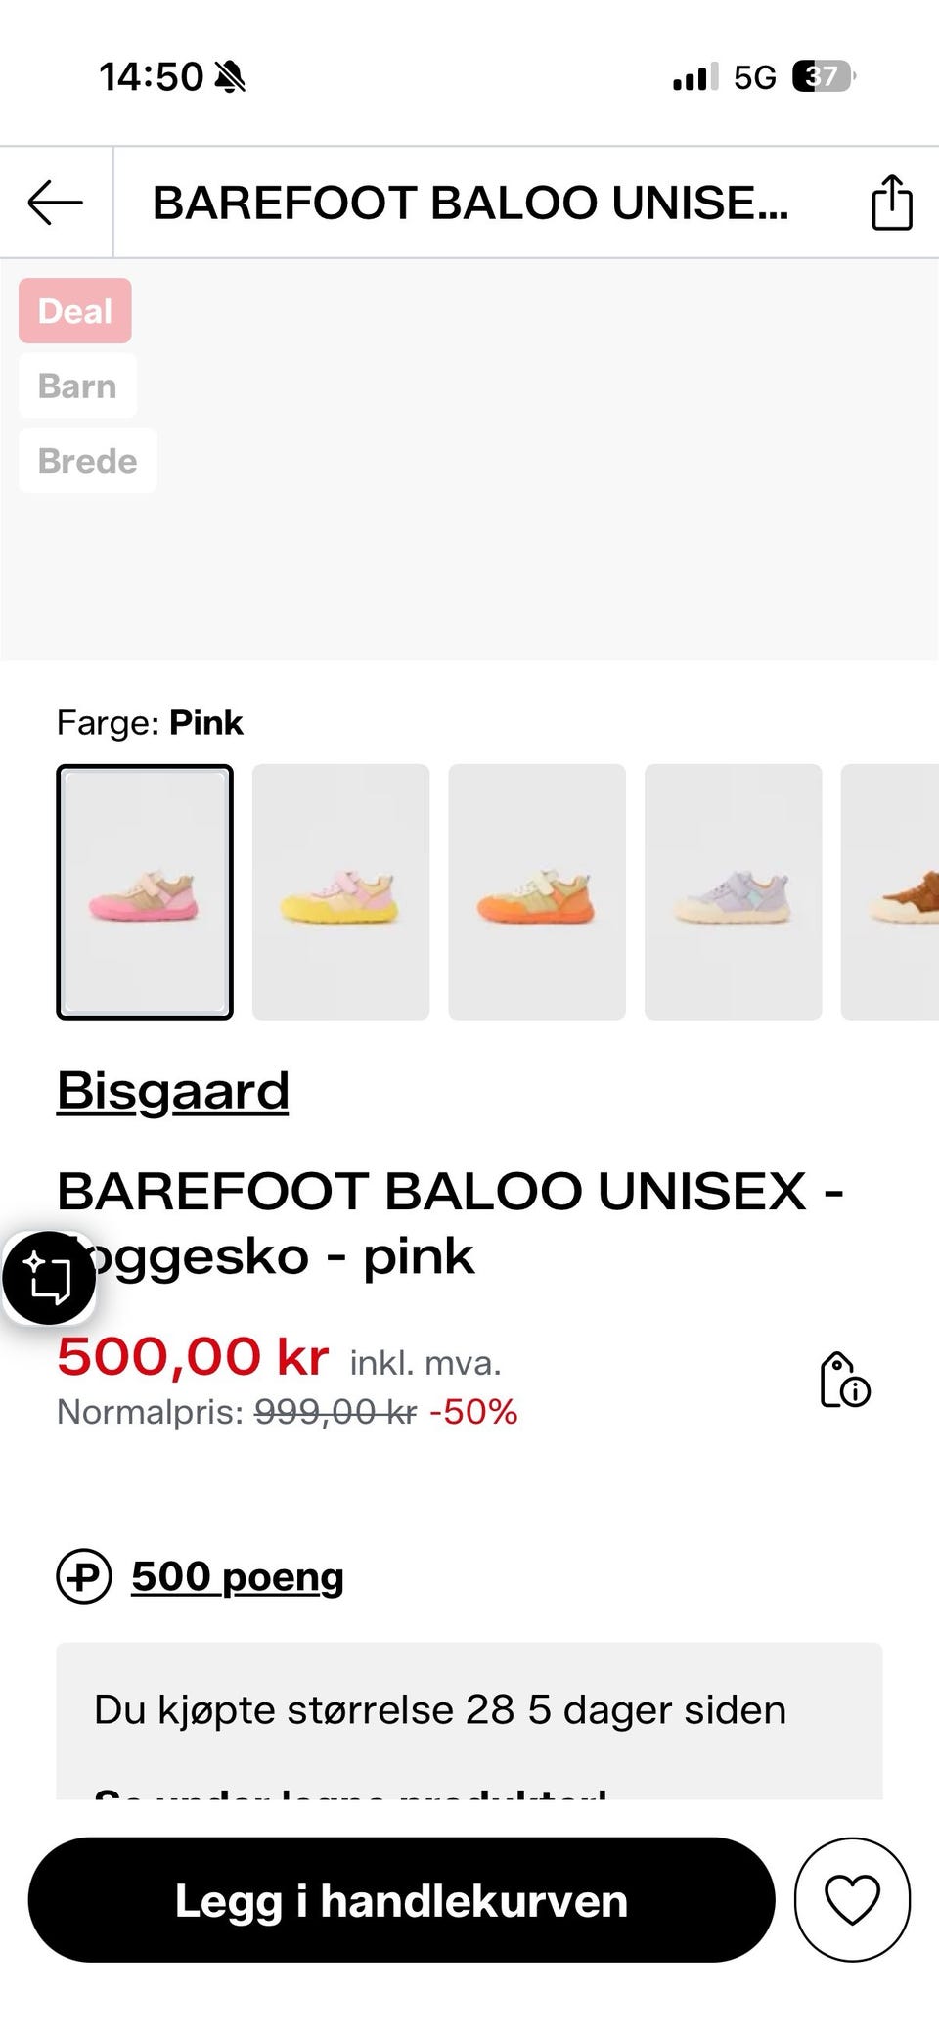This screenshot has width=939, height=2042.
Task: Tap the battery indicator in status bar
Action: click(x=824, y=76)
